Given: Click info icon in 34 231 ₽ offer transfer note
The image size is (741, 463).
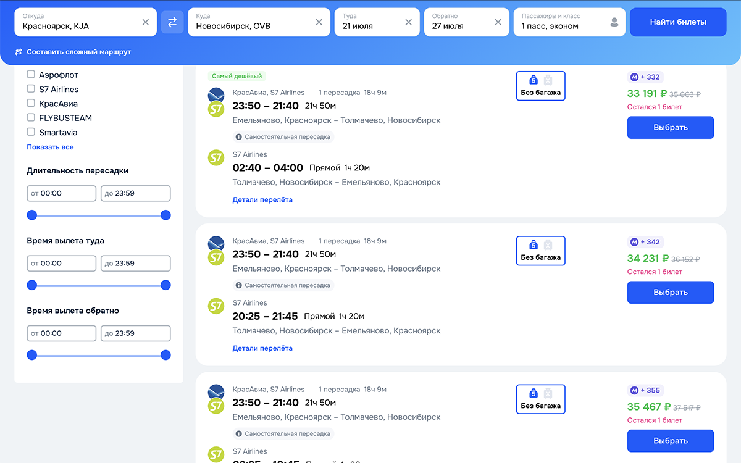Looking at the screenshot, I should (x=239, y=285).
